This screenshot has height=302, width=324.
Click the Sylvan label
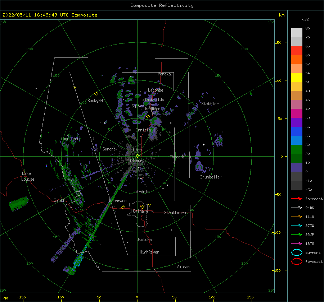click(138, 106)
